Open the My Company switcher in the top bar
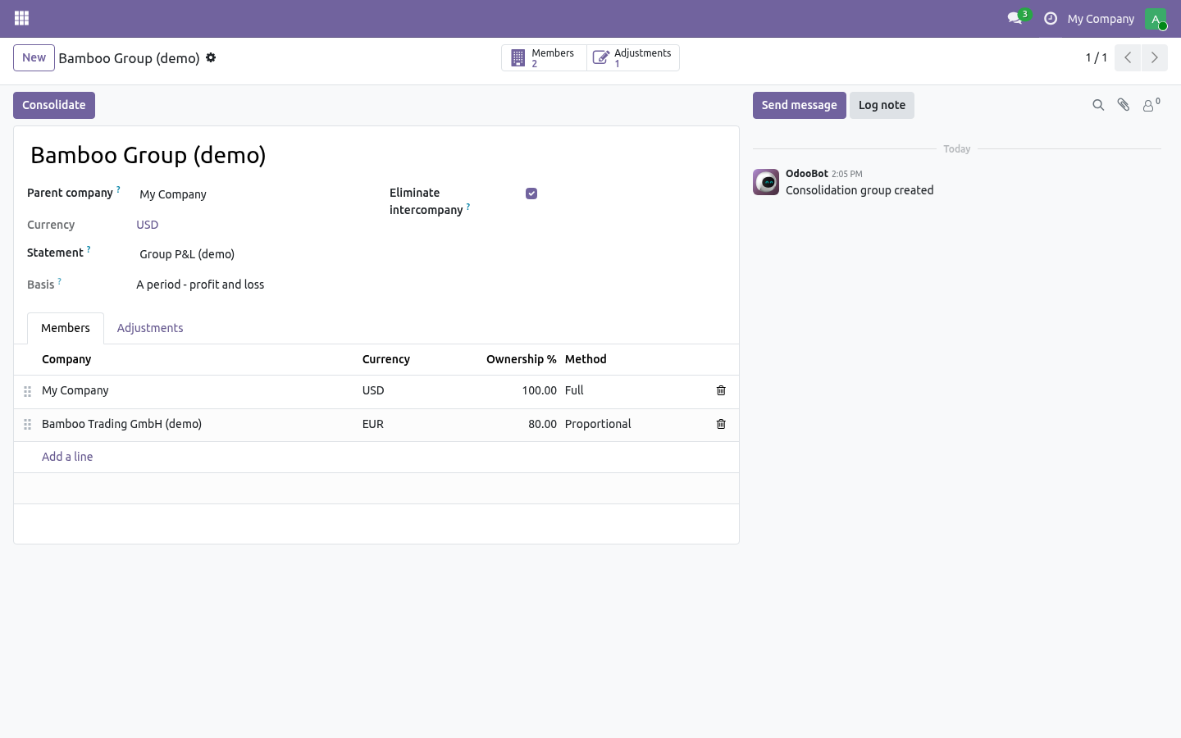The height and width of the screenshot is (738, 1181). click(x=1101, y=19)
